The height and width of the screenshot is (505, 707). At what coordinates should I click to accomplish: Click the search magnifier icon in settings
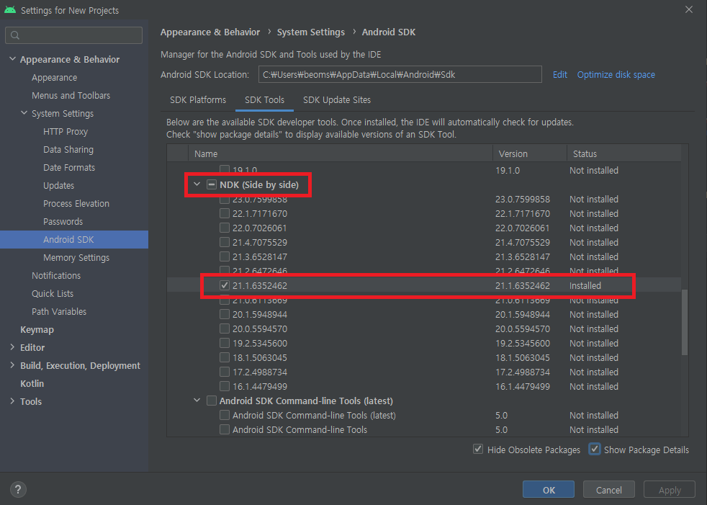[15, 35]
